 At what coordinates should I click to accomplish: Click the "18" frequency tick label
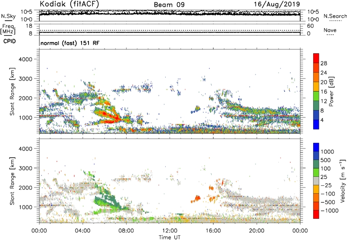pos(29,26)
